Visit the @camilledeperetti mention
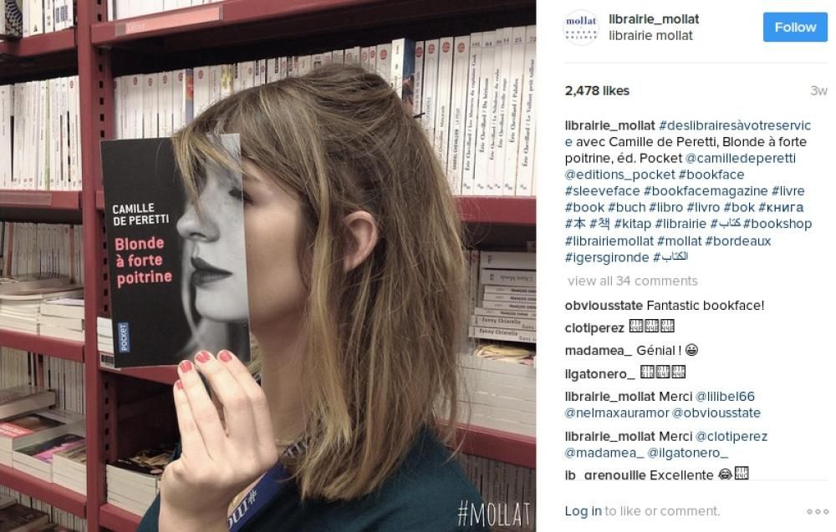 [741, 158]
